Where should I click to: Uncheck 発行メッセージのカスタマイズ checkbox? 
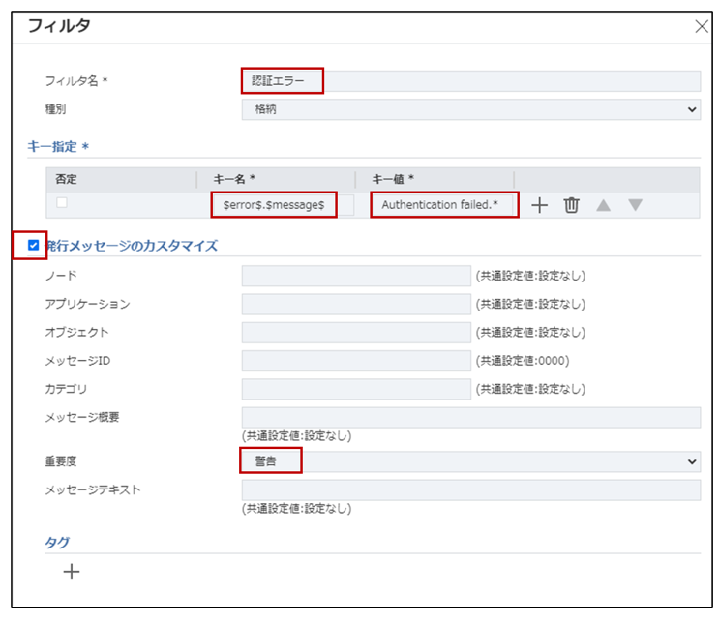pyautogui.click(x=34, y=246)
